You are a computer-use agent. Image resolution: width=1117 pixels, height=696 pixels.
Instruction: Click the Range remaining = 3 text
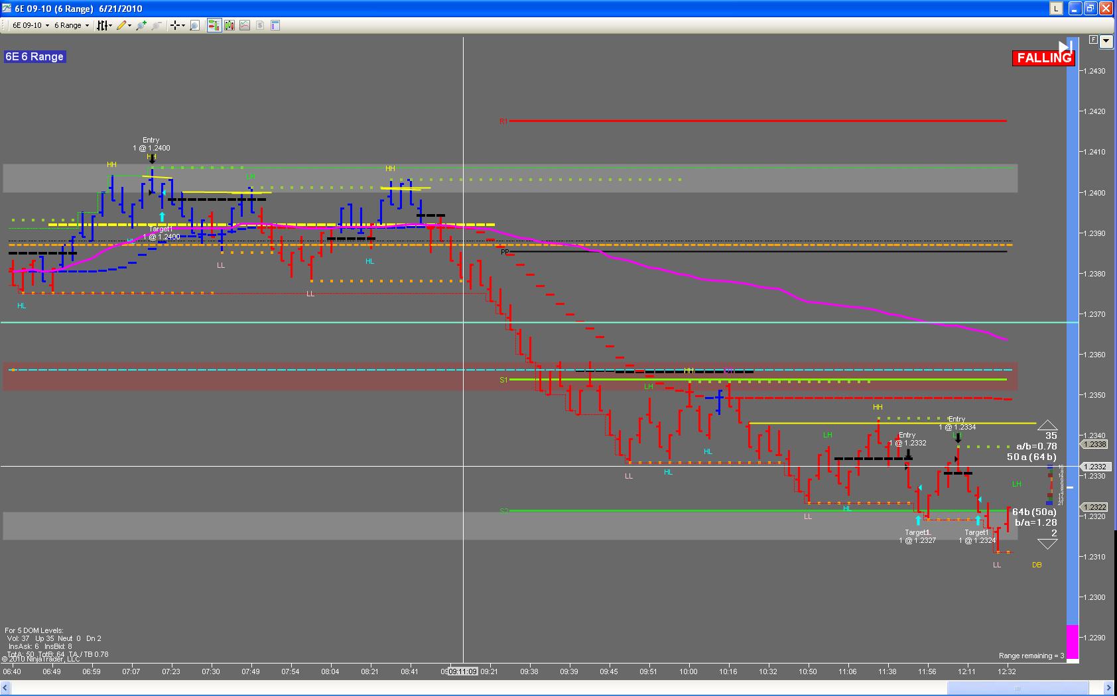pos(1031,656)
